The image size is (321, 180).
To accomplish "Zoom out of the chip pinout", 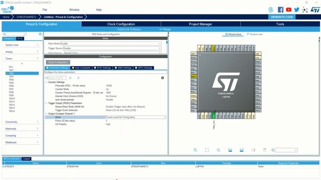I will [x=219, y=150].
